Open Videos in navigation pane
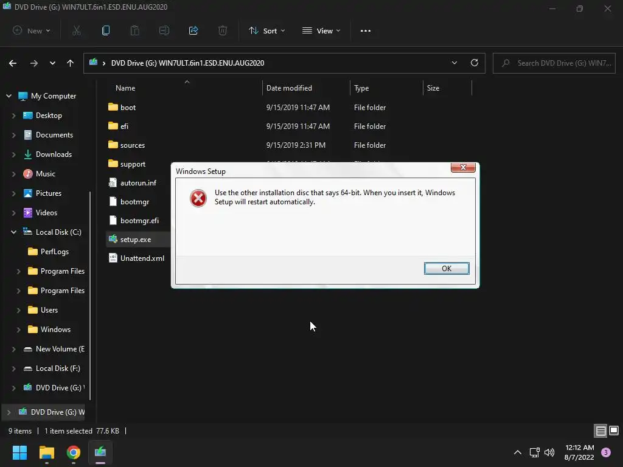 tap(46, 213)
